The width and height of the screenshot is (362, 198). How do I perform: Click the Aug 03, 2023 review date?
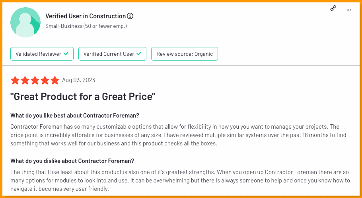[x=78, y=80]
